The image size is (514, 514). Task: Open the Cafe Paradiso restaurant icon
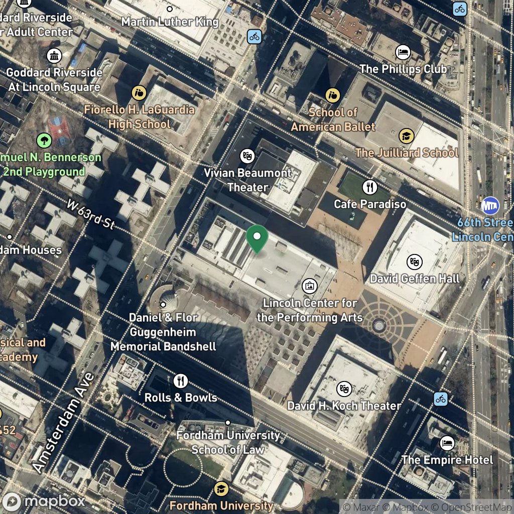tap(370, 187)
